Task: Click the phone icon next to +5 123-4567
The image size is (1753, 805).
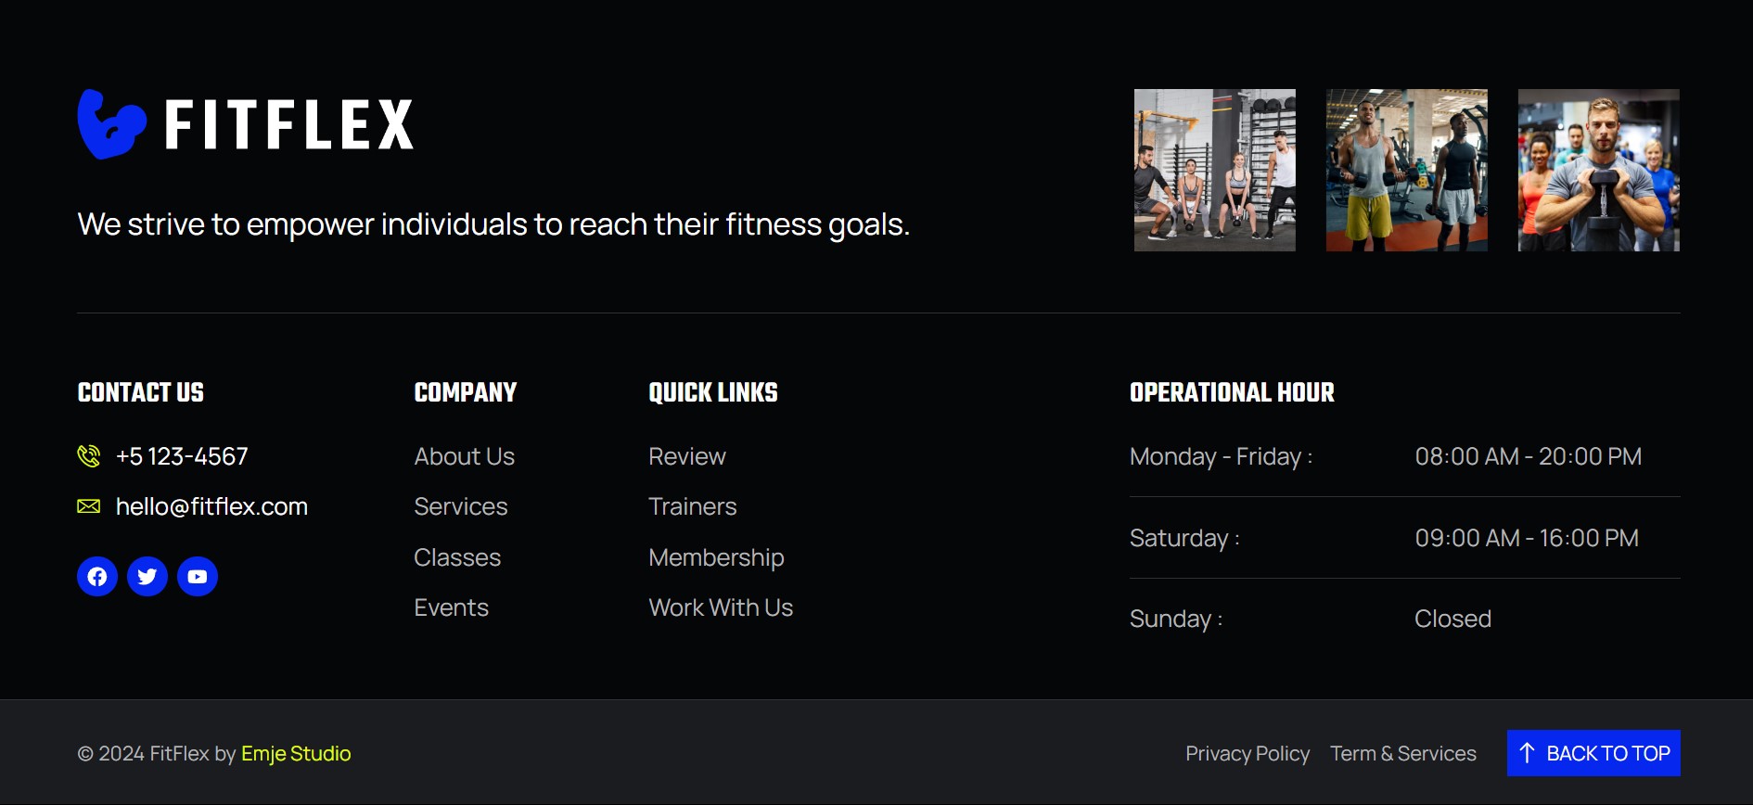Action: click(89, 455)
